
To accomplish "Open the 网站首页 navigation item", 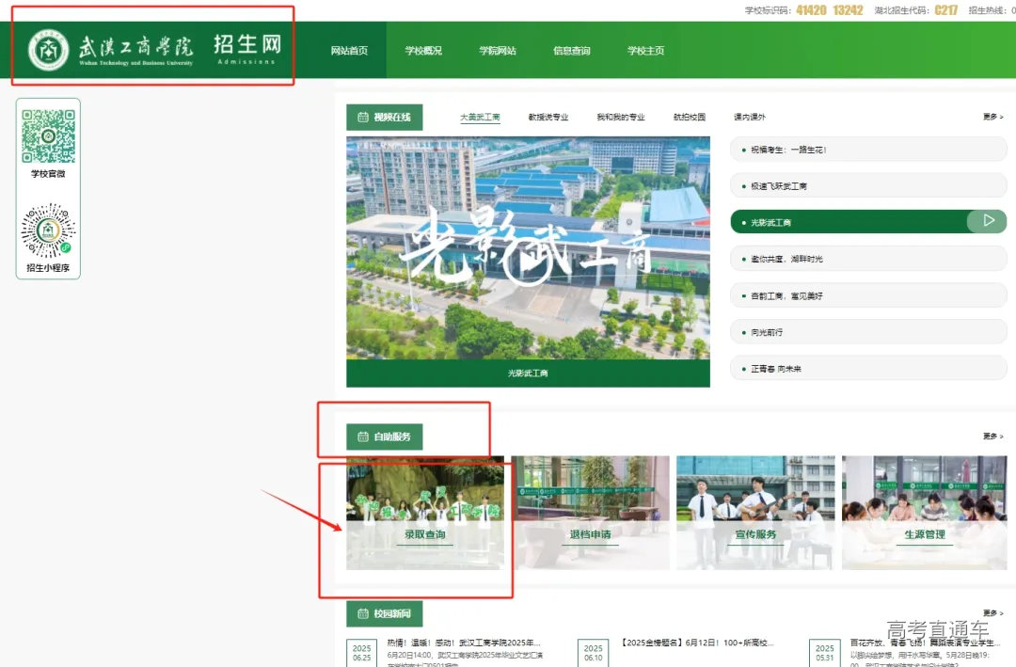I will pos(349,51).
